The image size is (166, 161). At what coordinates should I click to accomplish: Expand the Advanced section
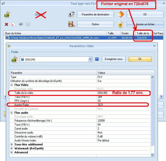click(12, 152)
